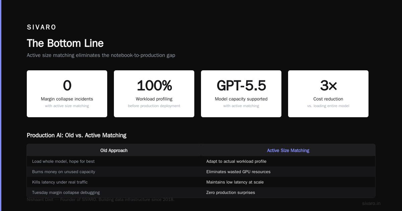This screenshot has width=402, height=211.
Task: Click the Nishaant Dixit founder byline
Action: (100, 200)
